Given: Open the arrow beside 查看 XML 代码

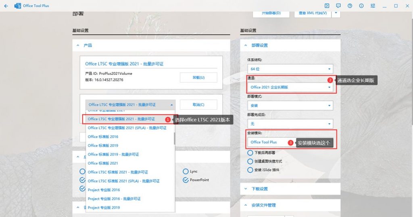Looking at the screenshot, I should click(x=336, y=13).
